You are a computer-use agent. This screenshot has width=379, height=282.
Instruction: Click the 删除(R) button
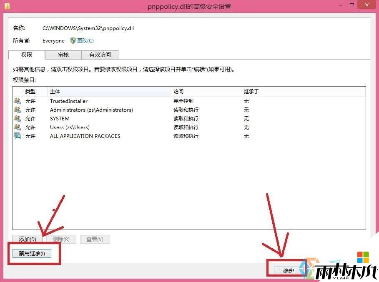click(61, 239)
